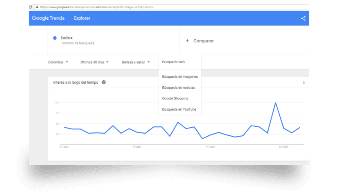Image resolution: width=338 pixels, height=196 pixels.
Task: Click the browser reload icon
Action: pos(31,7)
